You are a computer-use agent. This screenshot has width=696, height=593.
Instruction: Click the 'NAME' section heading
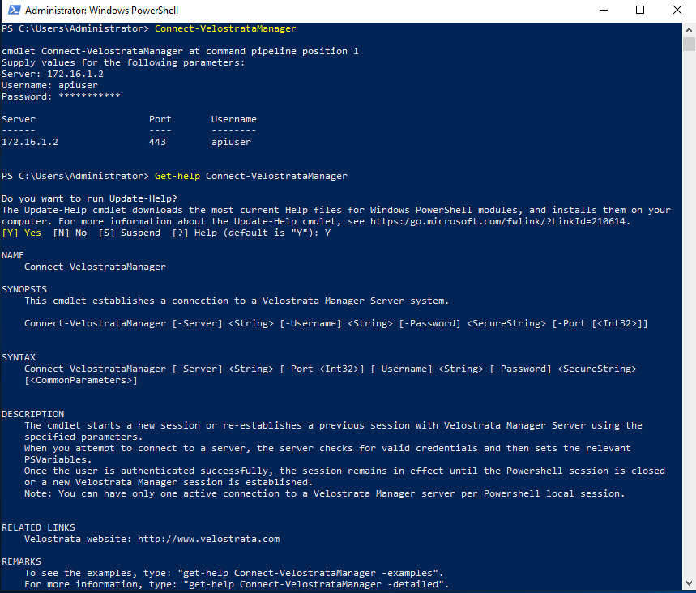click(13, 255)
